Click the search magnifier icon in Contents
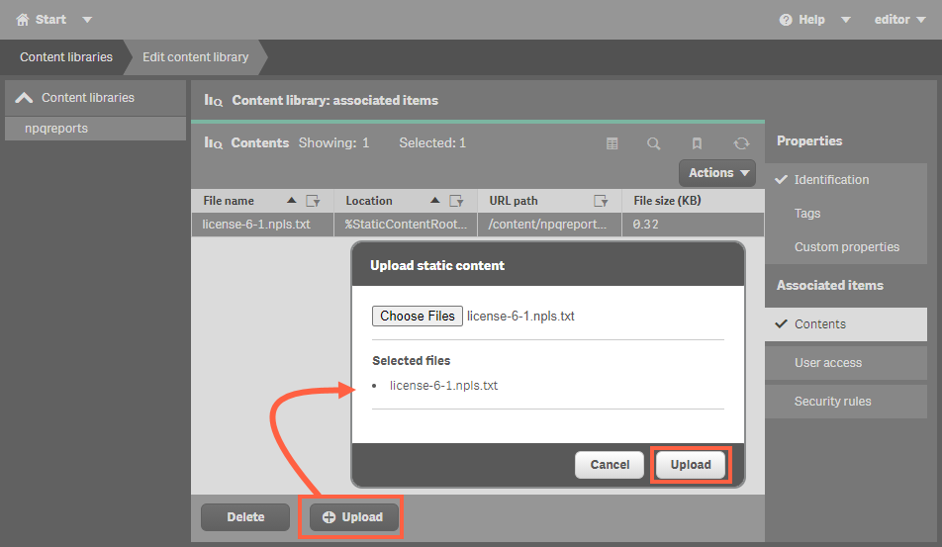Viewport: 942px width, 547px height. [x=654, y=143]
